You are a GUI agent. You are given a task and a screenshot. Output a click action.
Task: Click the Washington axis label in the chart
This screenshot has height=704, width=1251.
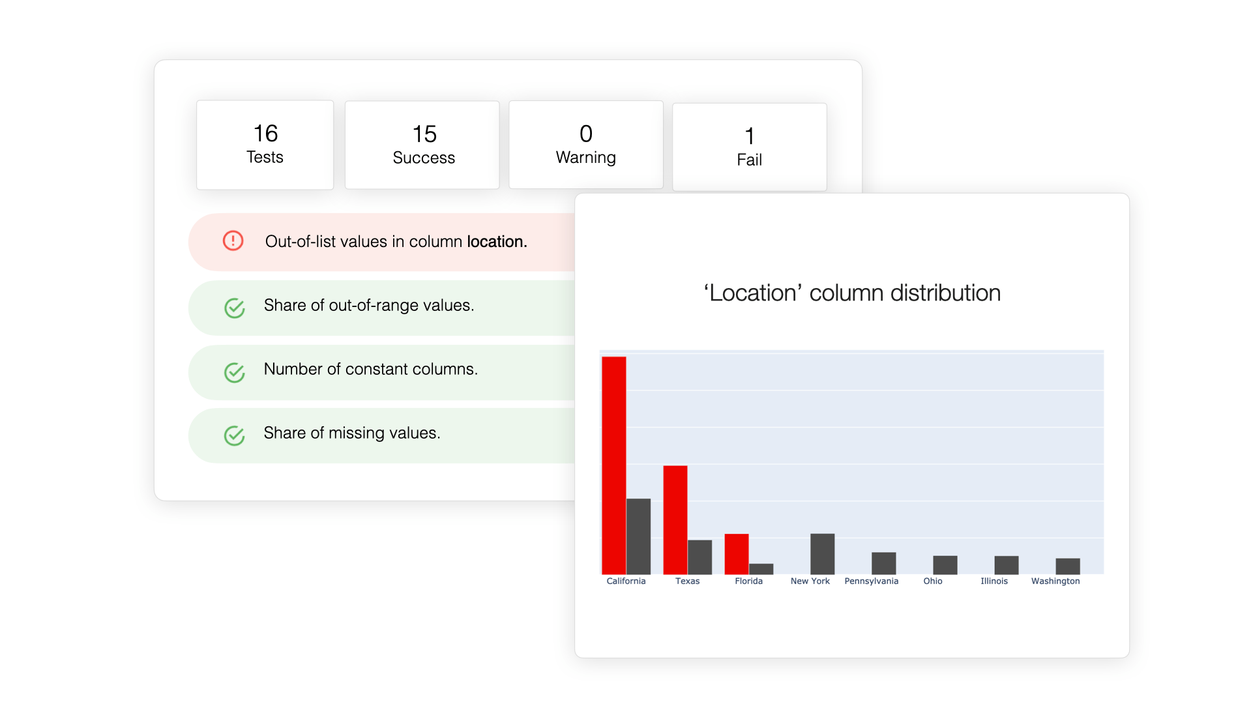(1055, 581)
